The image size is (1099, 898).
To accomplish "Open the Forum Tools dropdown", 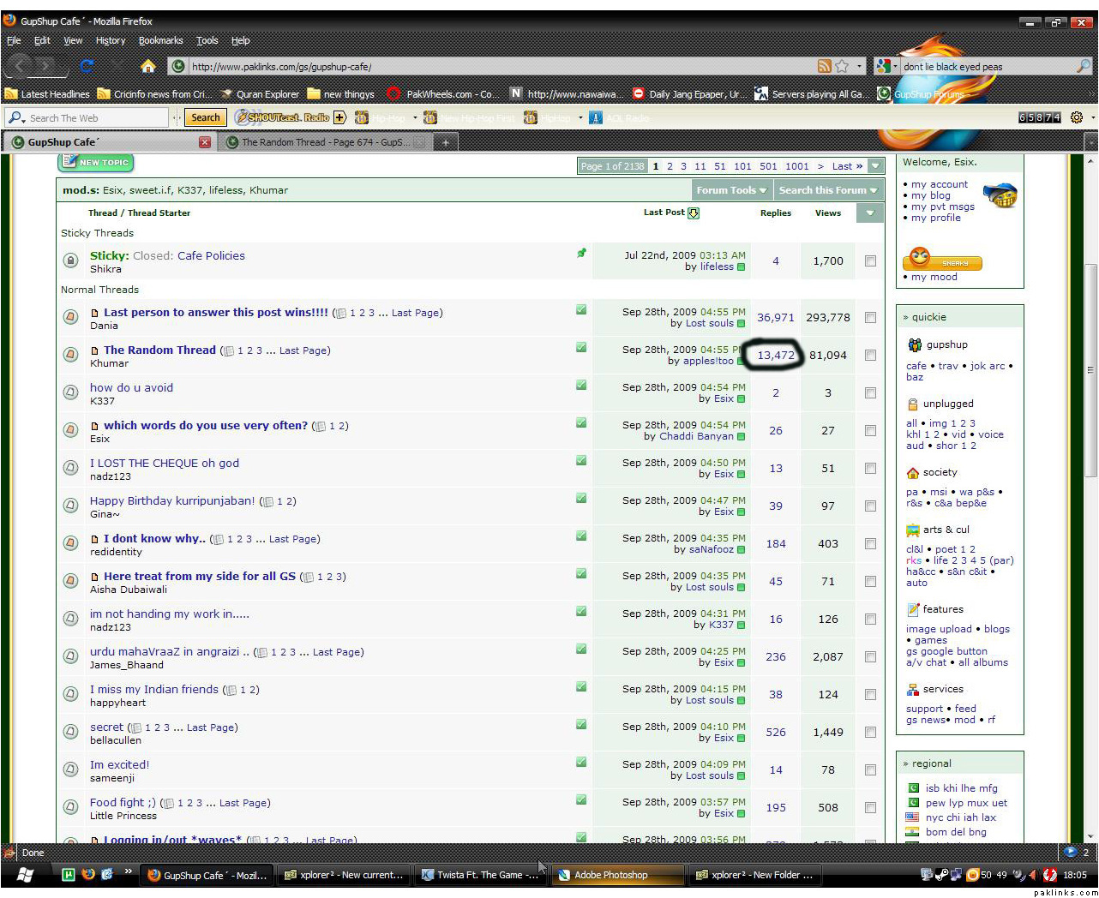I will point(730,190).
